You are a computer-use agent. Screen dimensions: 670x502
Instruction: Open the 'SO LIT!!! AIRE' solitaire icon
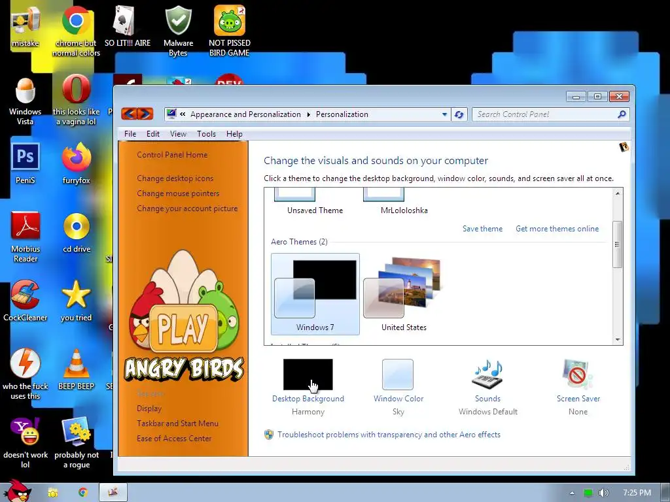click(x=128, y=25)
